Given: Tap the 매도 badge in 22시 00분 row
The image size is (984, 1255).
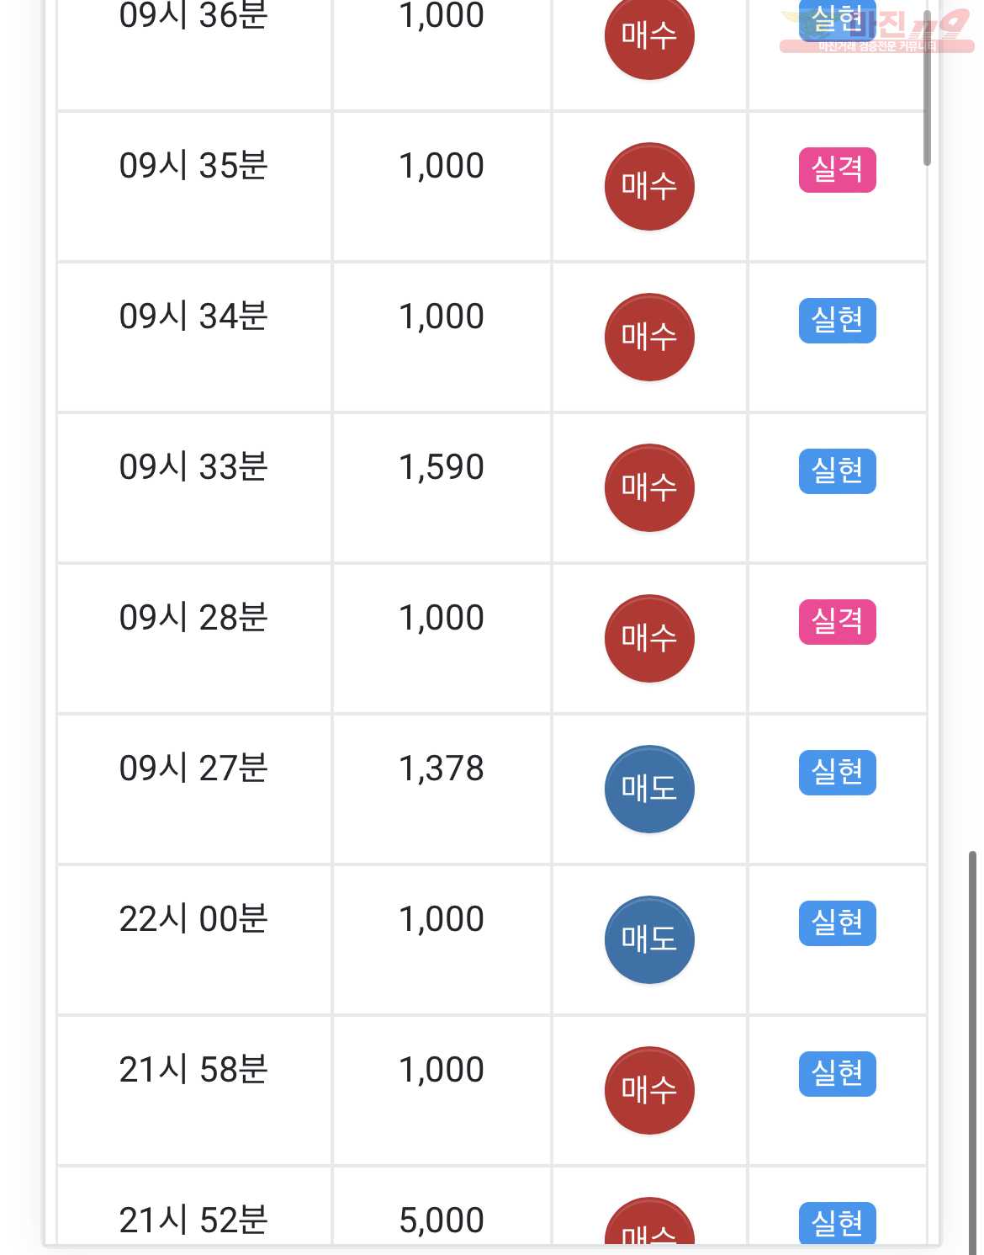Looking at the screenshot, I should pos(649,939).
